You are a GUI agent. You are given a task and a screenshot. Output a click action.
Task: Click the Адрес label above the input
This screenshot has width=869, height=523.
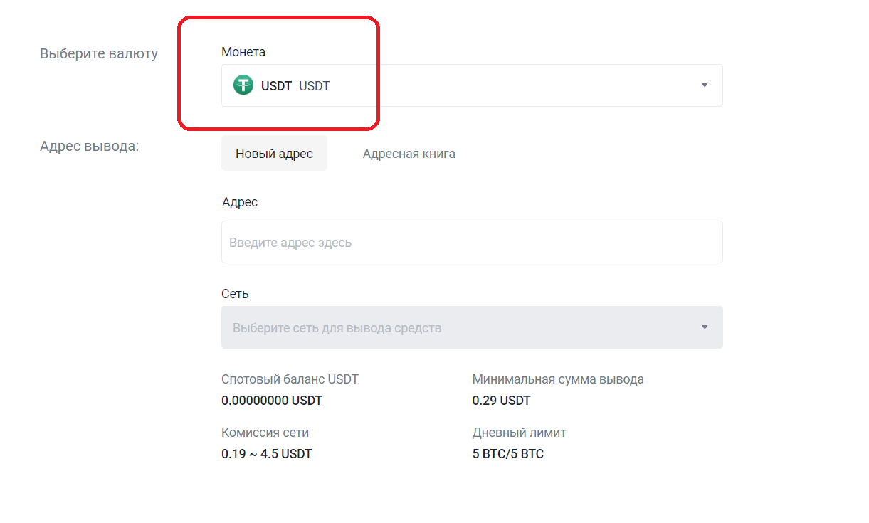240,202
